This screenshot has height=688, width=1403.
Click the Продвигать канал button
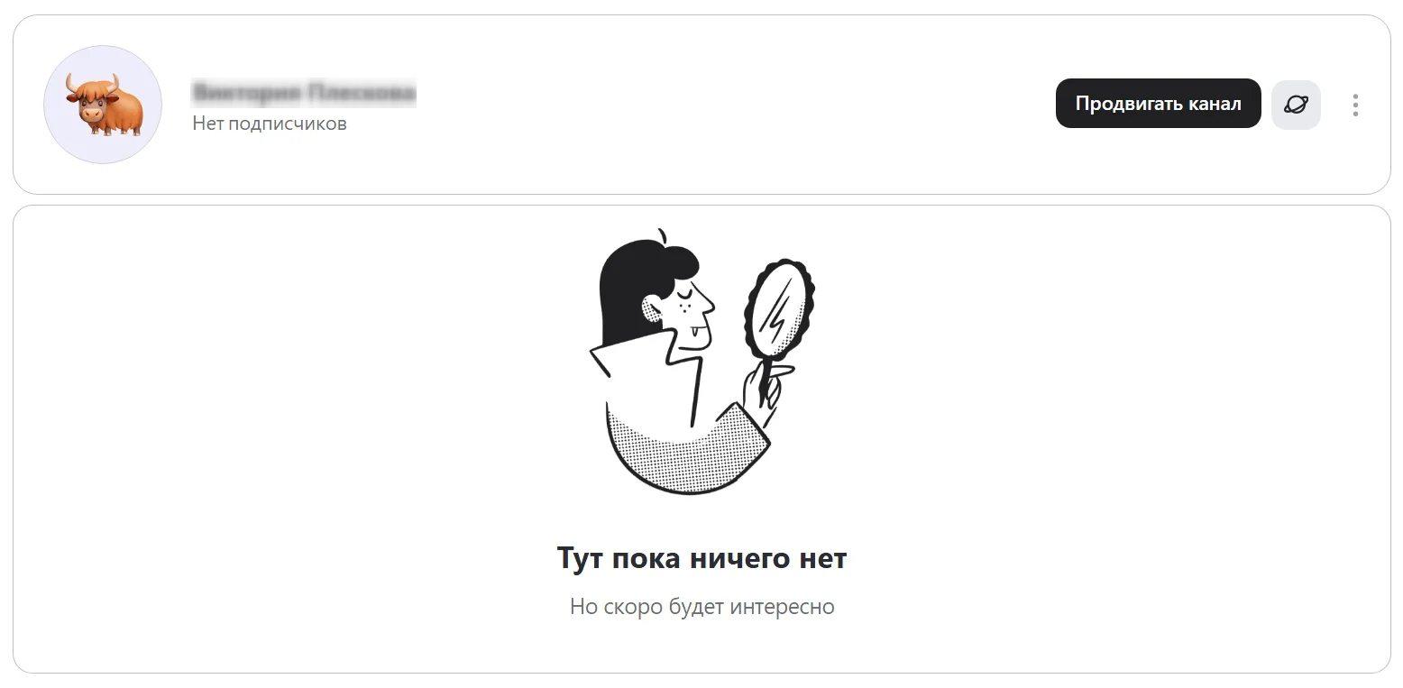tap(1158, 104)
